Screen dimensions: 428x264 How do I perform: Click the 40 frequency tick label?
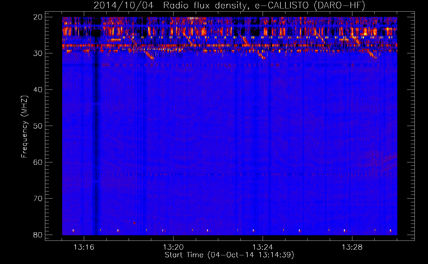(x=38, y=90)
